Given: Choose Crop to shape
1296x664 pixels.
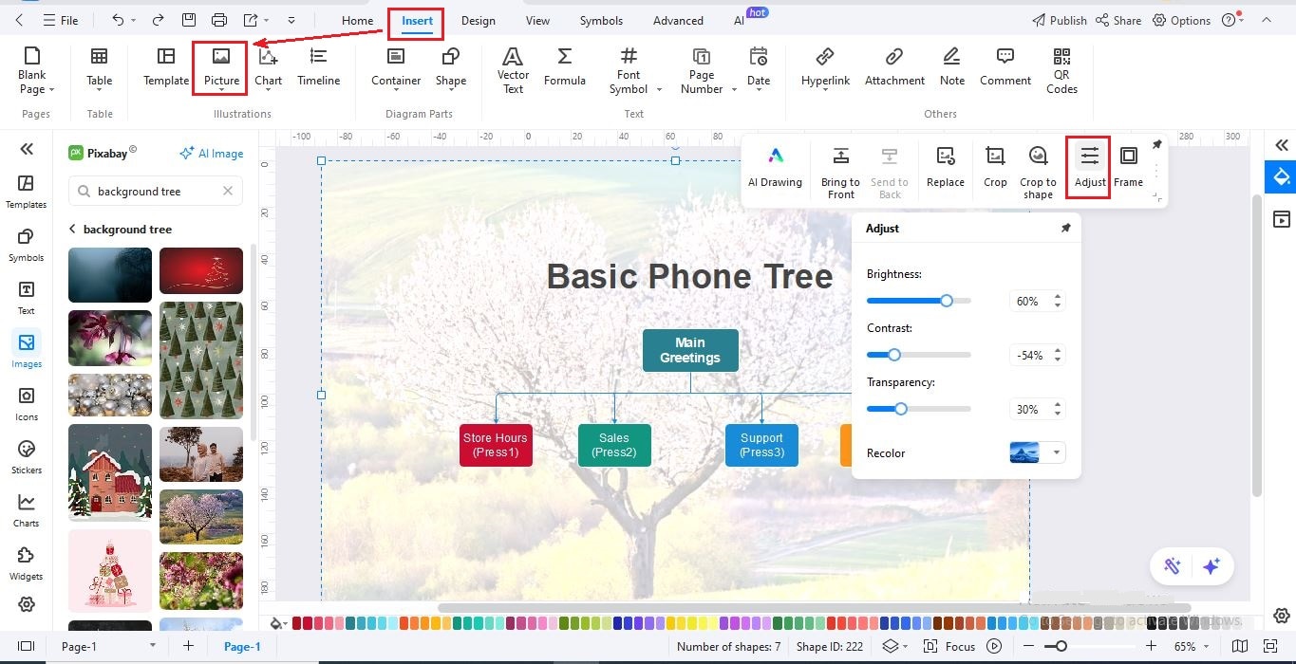Looking at the screenshot, I should 1038,173.
